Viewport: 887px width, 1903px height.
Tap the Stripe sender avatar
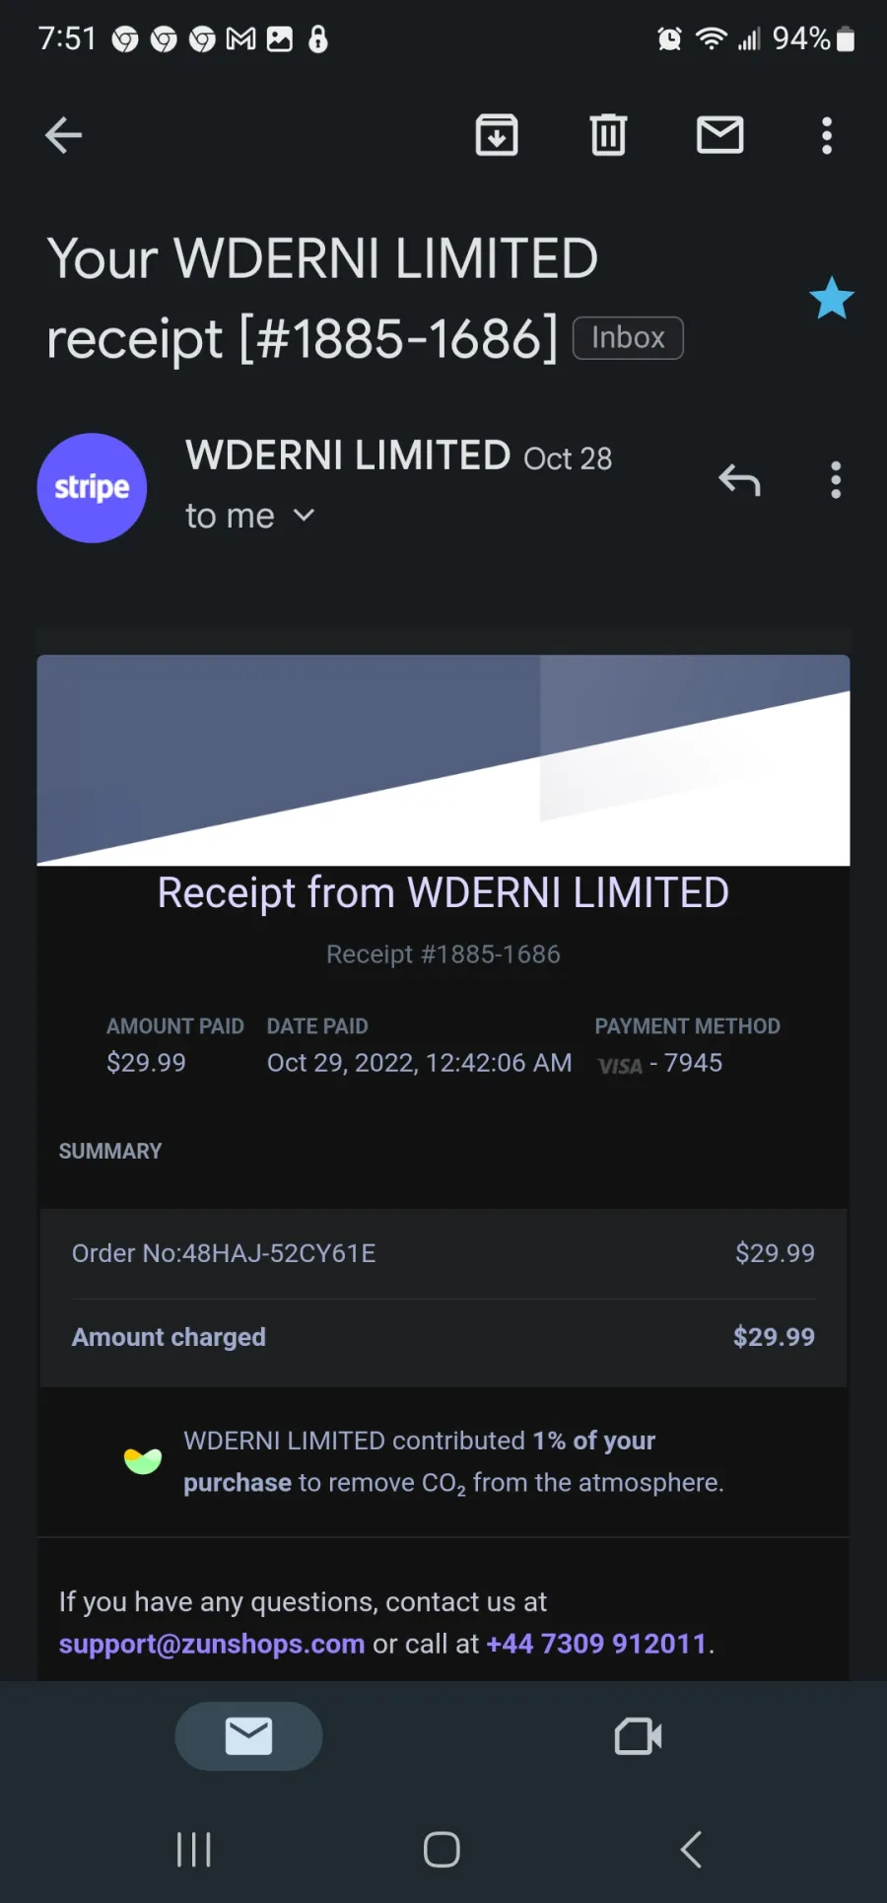(92, 488)
